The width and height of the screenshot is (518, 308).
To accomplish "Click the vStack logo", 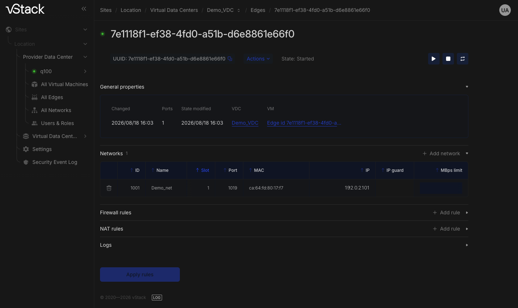I will [x=25, y=9].
